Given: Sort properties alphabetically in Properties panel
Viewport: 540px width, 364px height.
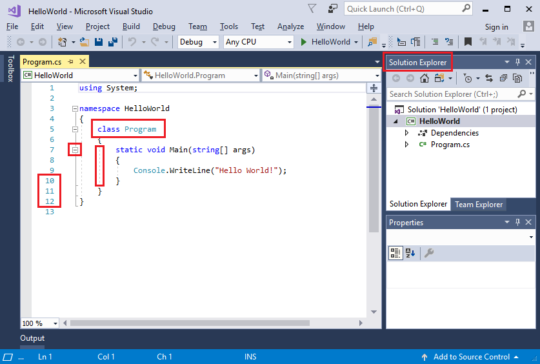Looking at the screenshot, I should pos(410,253).
